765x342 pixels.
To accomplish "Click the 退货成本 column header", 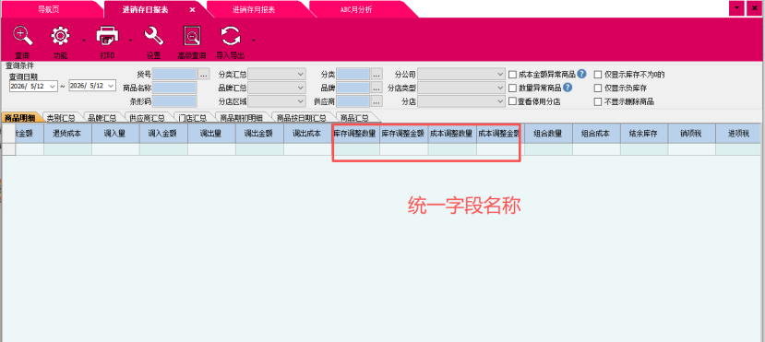I will (67, 134).
